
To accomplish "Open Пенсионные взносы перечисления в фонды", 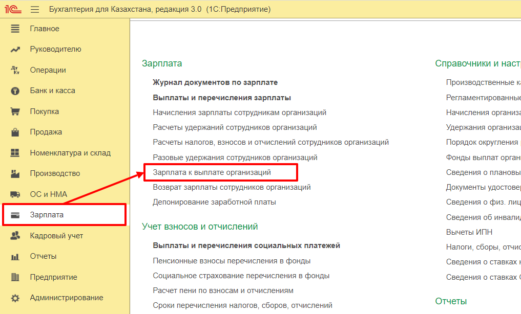I will pyautogui.click(x=232, y=261).
